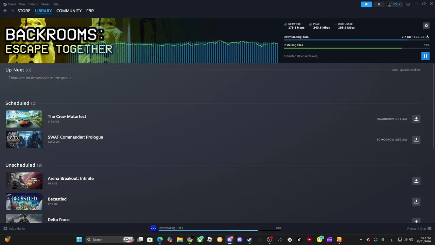435x245 pixels.
Task: Open Steam icon in taskbar
Action: click(x=249, y=240)
